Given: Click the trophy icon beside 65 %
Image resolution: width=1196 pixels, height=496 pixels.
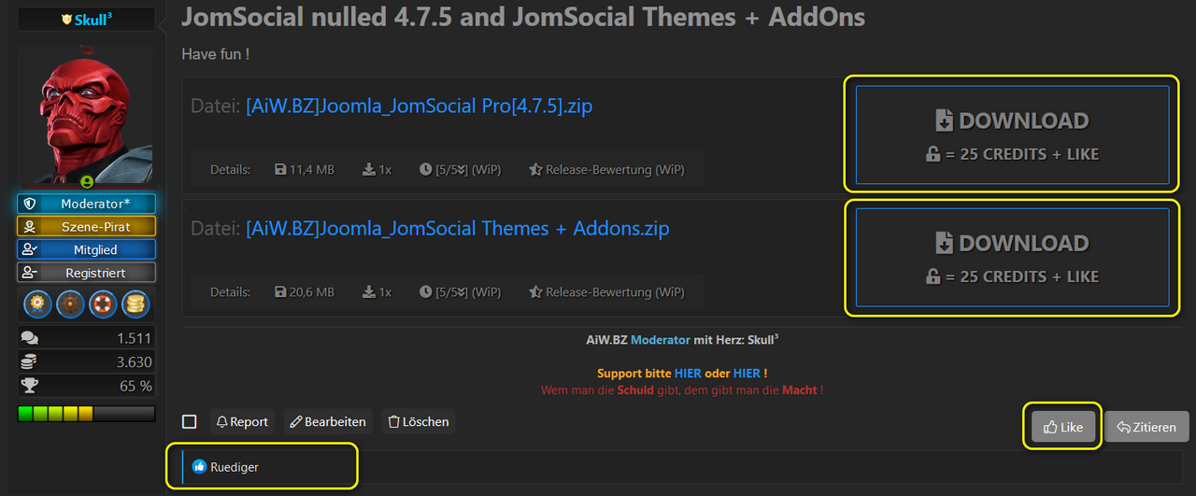Looking at the screenshot, I should pos(30,386).
